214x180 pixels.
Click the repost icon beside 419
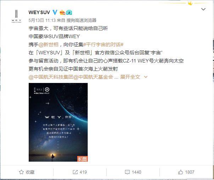click(x=75, y=172)
